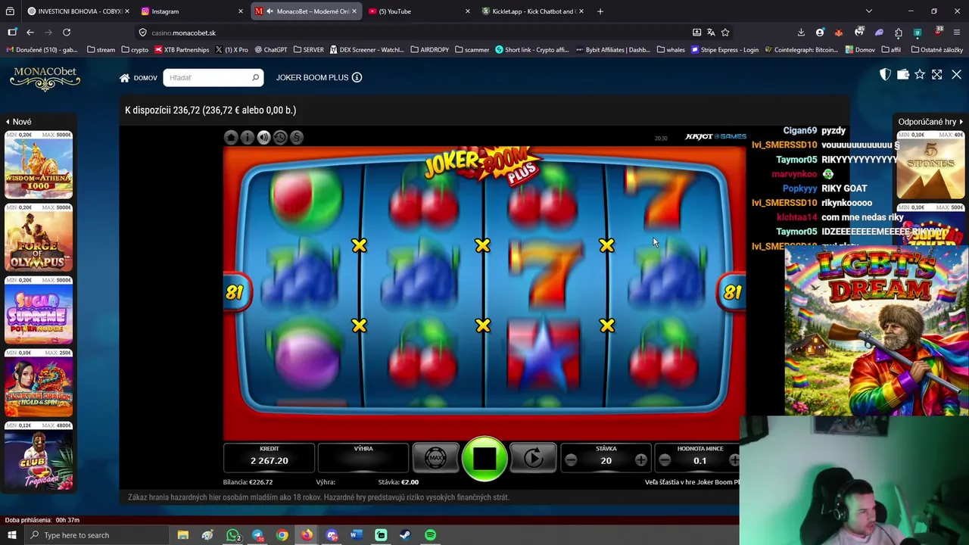Bookmark this page with star icon
This screenshot has height=545, width=969.
(725, 33)
